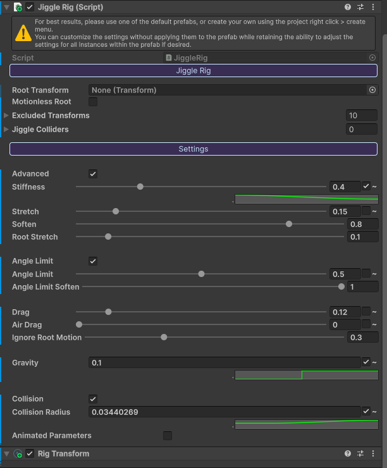Open object picker for Root Transform

(372, 90)
